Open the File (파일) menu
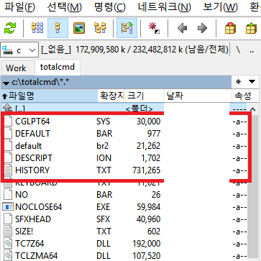 [19, 7]
